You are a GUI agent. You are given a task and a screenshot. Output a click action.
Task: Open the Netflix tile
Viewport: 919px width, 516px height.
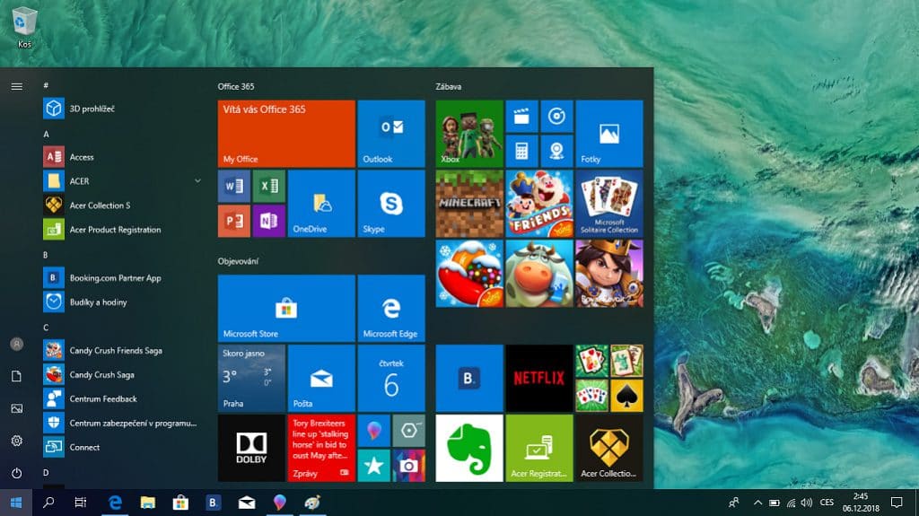click(539, 378)
